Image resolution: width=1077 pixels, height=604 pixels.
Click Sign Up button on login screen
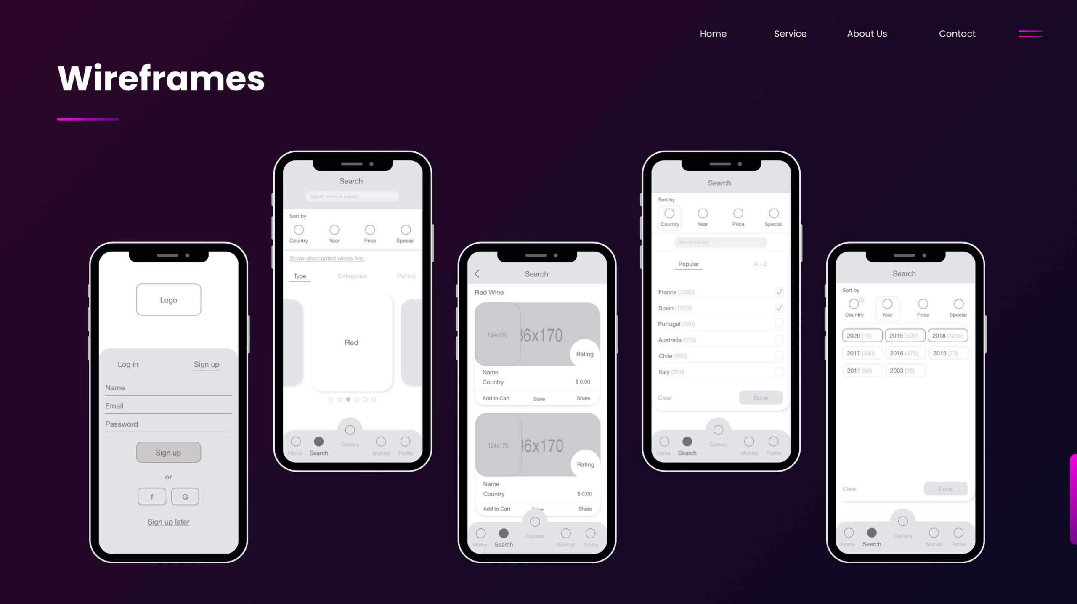pyautogui.click(x=168, y=452)
